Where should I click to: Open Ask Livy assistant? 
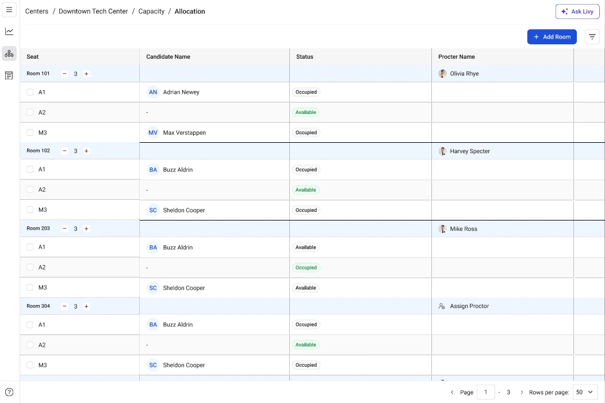pos(577,12)
